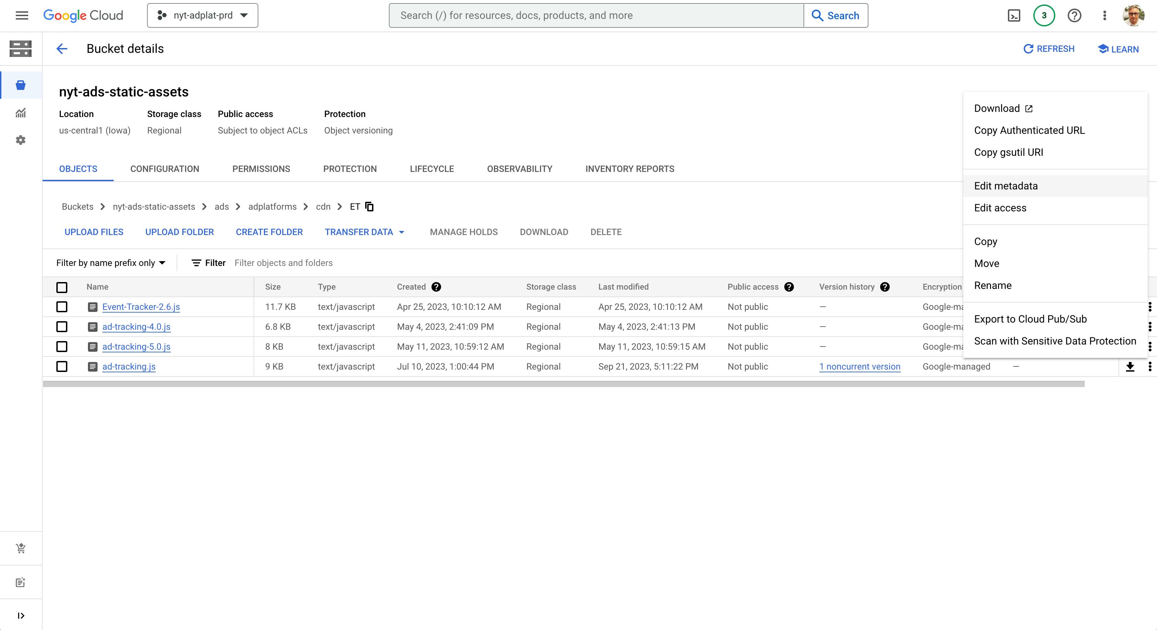This screenshot has width=1157, height=630.
Task: Select Buckets icon in the sidebar
Action: point(21,85)
